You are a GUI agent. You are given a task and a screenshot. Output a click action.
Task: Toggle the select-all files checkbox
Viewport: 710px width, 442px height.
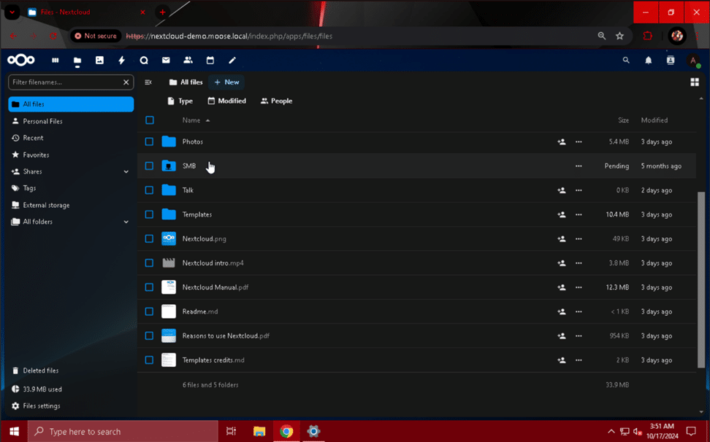click(x=150, y=120)
